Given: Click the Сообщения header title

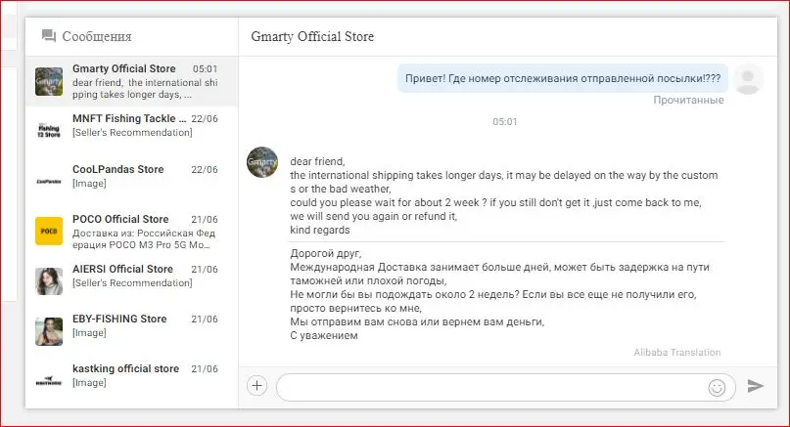Looking at the screenshot, I should [x=97, y=36].
